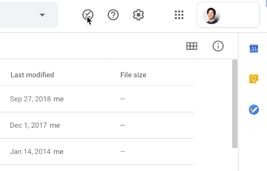Select the row modified Sep 27, 2018
This screenshot has height=171, width=267.
[97, 99]
